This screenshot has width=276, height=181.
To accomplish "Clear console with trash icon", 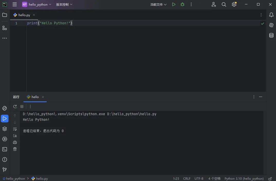I will pyautogui.click(x=15, y=149).
